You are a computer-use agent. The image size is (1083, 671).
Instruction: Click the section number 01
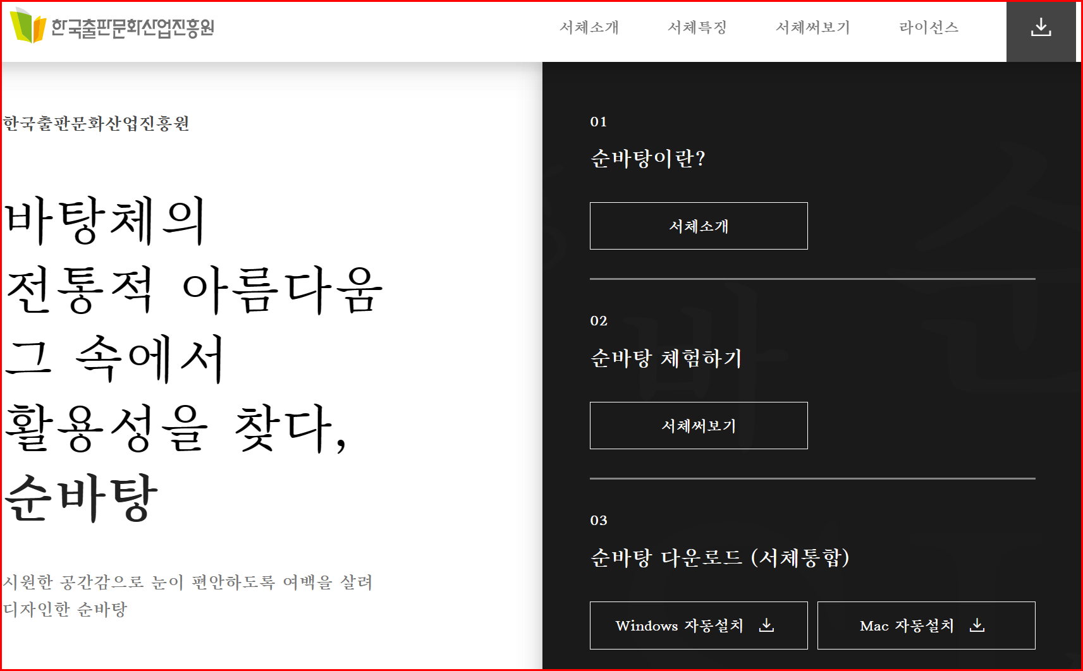tap(599, 121)
